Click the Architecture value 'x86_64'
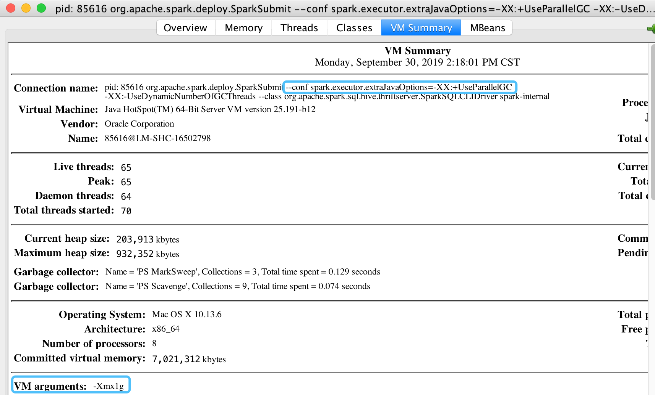 165,329
